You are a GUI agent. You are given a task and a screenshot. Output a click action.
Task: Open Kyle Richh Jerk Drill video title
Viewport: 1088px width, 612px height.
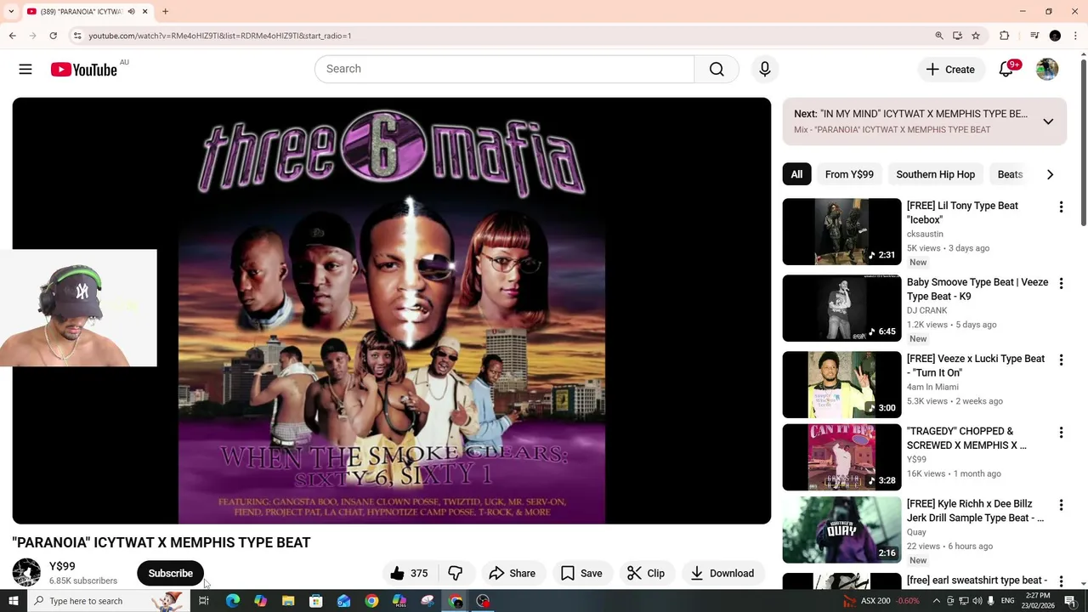[975, 511]
